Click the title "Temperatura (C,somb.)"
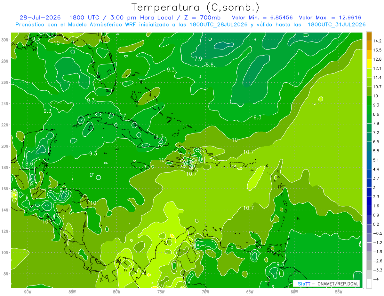This screenshot has height=296, width=384. pos(196,7)
